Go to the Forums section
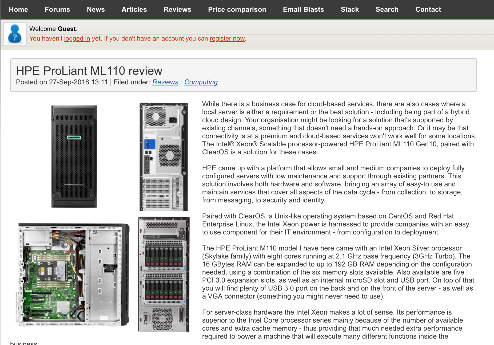 (57, 9)
